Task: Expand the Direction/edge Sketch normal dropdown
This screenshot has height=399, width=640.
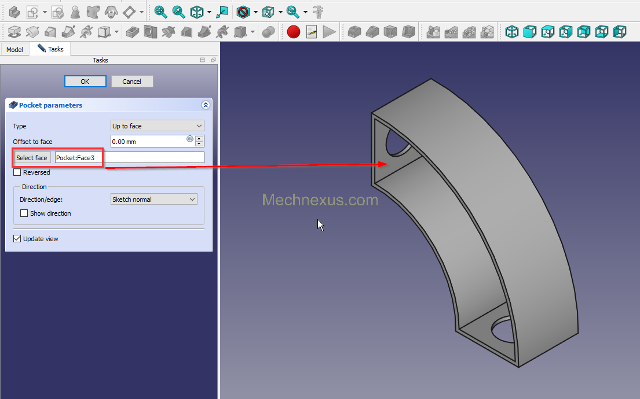Action: [x=153, y=199]
